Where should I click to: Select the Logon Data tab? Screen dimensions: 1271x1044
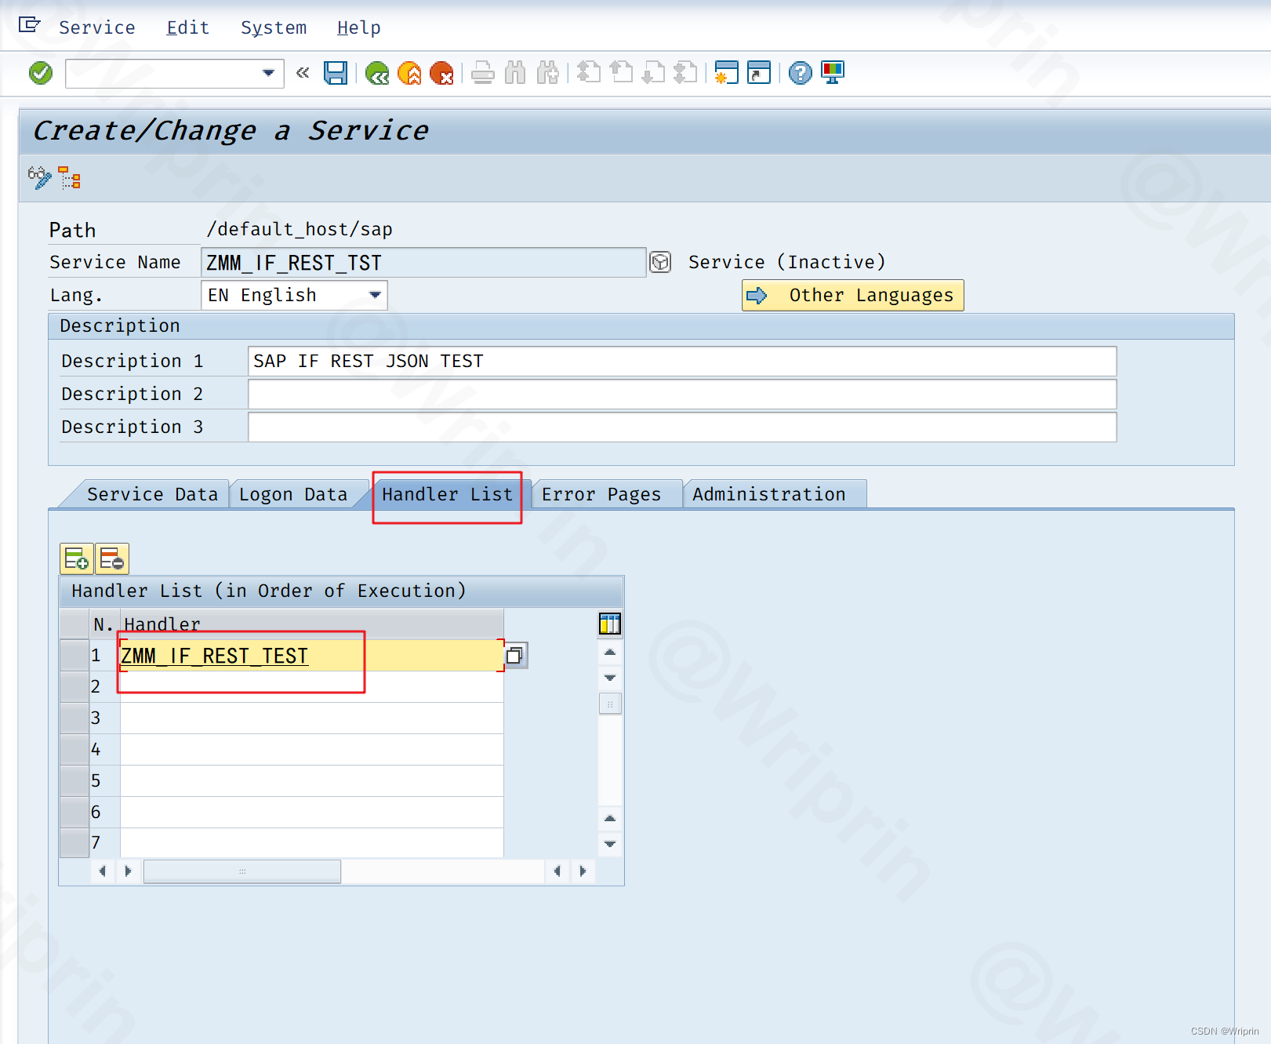tap(293, 493)
